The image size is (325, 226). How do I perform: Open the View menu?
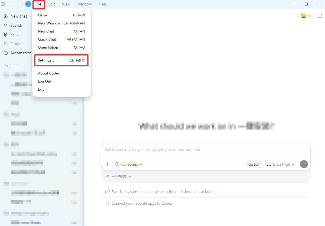click(x=66, y=4)
